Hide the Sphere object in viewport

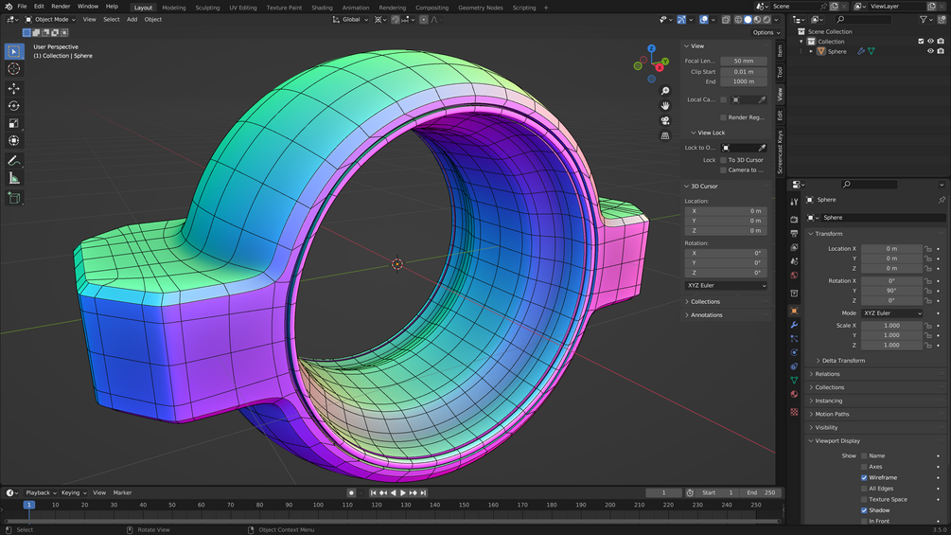click(930, 51)
